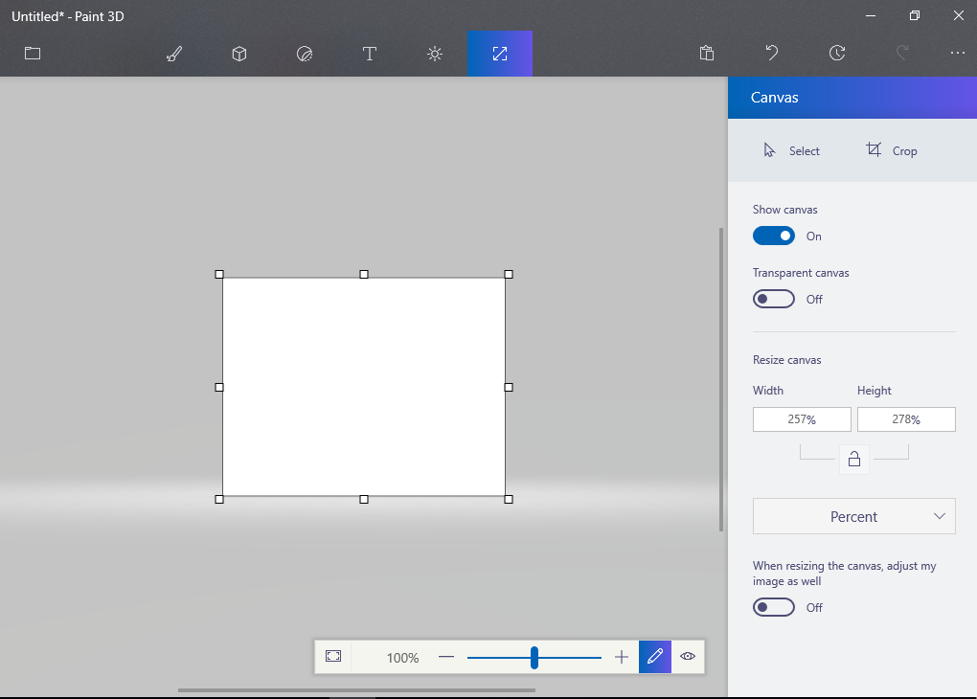Click the Undo arrow
The image size is (977, 699).
tap(772, 53)
